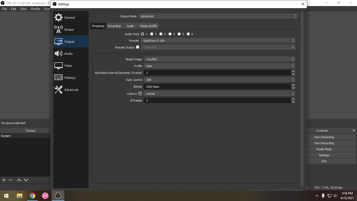Toggle Studio Mode in OBS Controls
The image size is (357, 201).
[x=324, y=149]
